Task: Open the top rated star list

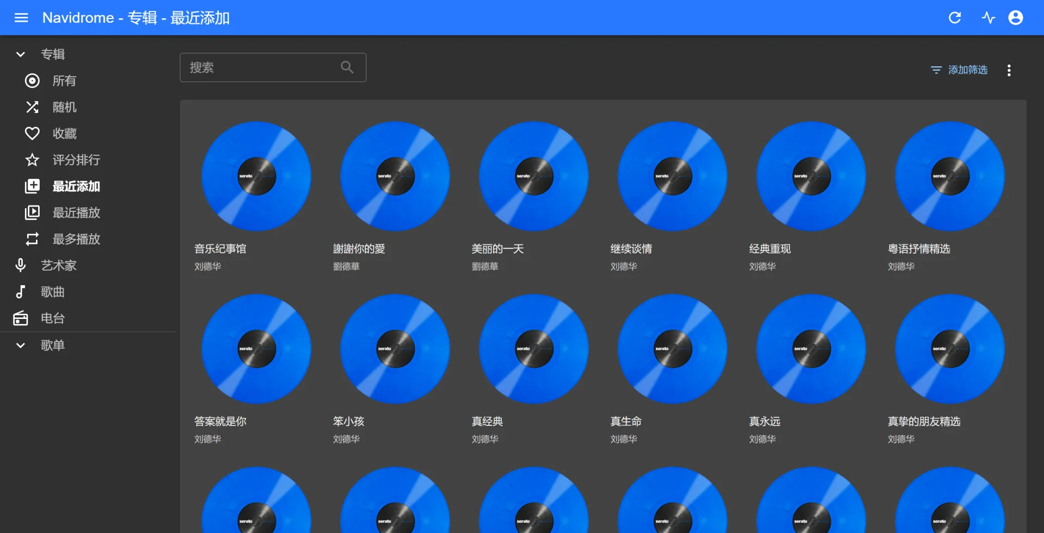Action: [76, 160]
